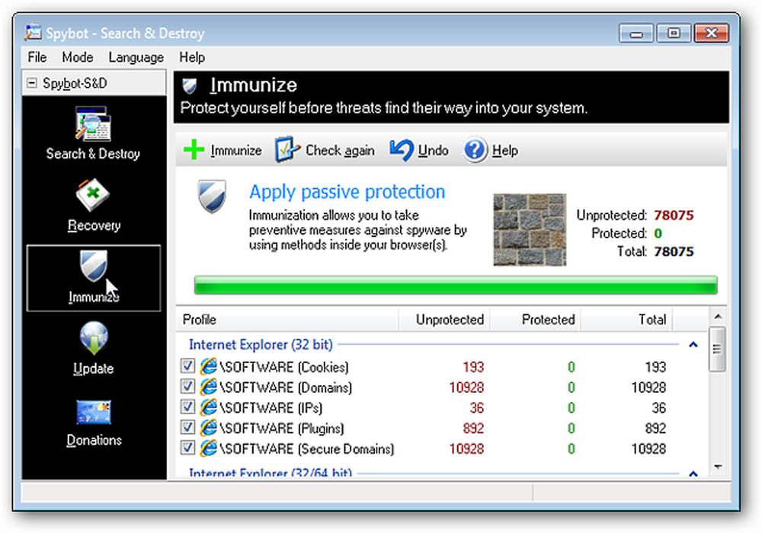Uncheck the \SOFTWARE (Plugins) checkbox
The width and height of the screenshot is (762, 533).
click(187, 427)
